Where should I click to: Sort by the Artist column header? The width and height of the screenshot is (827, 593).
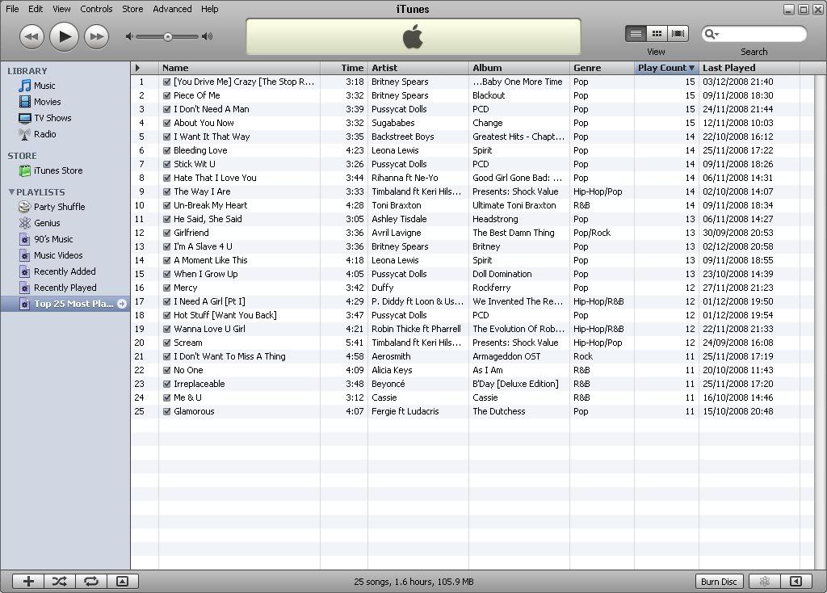(418, 68)
